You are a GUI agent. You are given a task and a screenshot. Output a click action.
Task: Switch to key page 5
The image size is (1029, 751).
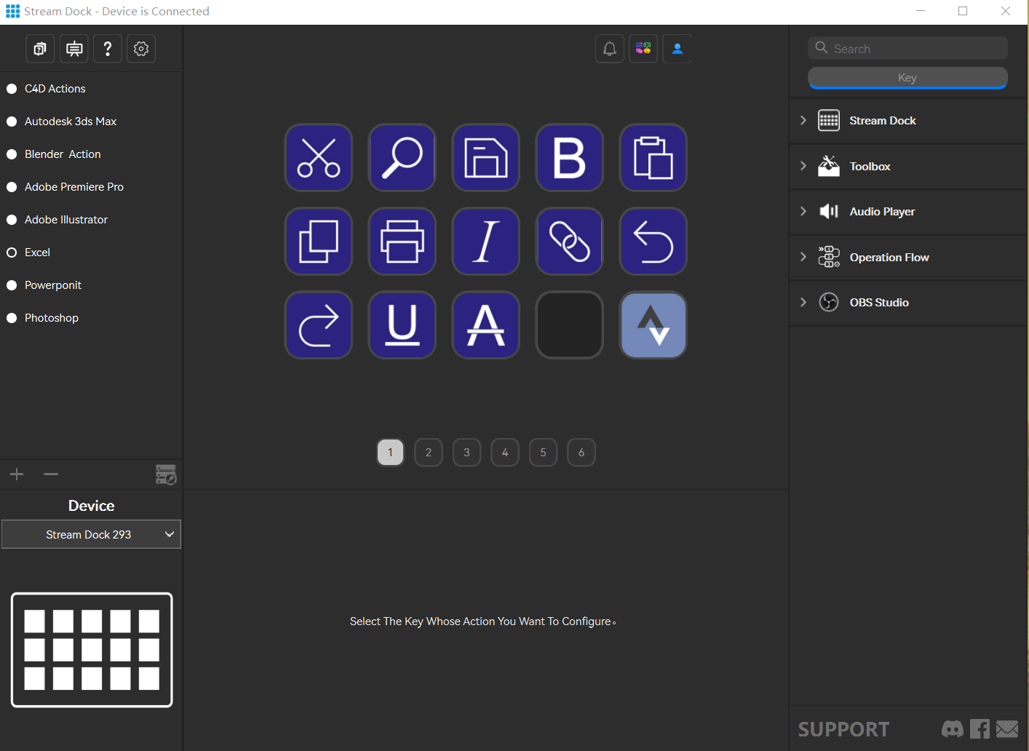click(x=543, y=453)
